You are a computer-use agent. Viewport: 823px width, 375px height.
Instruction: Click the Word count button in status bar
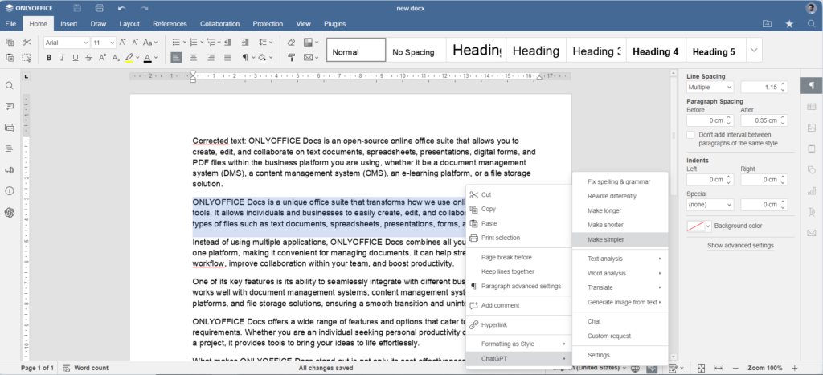pyautogui.click(x=85, y=369)
